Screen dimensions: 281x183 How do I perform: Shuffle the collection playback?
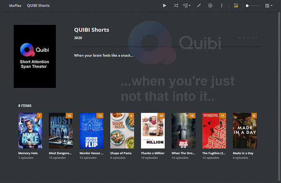point(176,6)
